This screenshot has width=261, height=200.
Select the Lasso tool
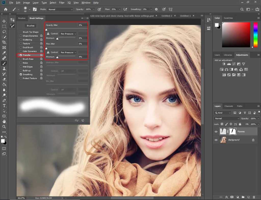tap(4, 32)
